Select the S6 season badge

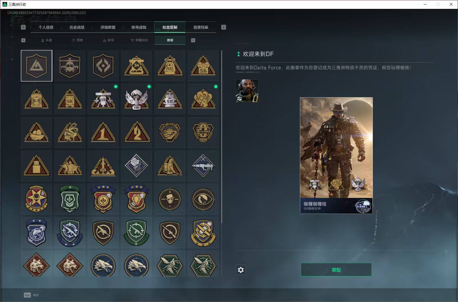point(203,66)
